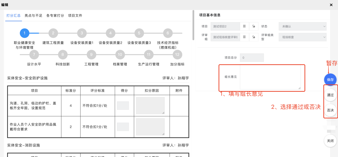Click the left panel vertical scrollbar
338x157 pixels.
coord(193,25)
